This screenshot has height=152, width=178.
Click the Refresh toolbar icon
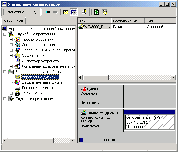(x=97, y=12)
